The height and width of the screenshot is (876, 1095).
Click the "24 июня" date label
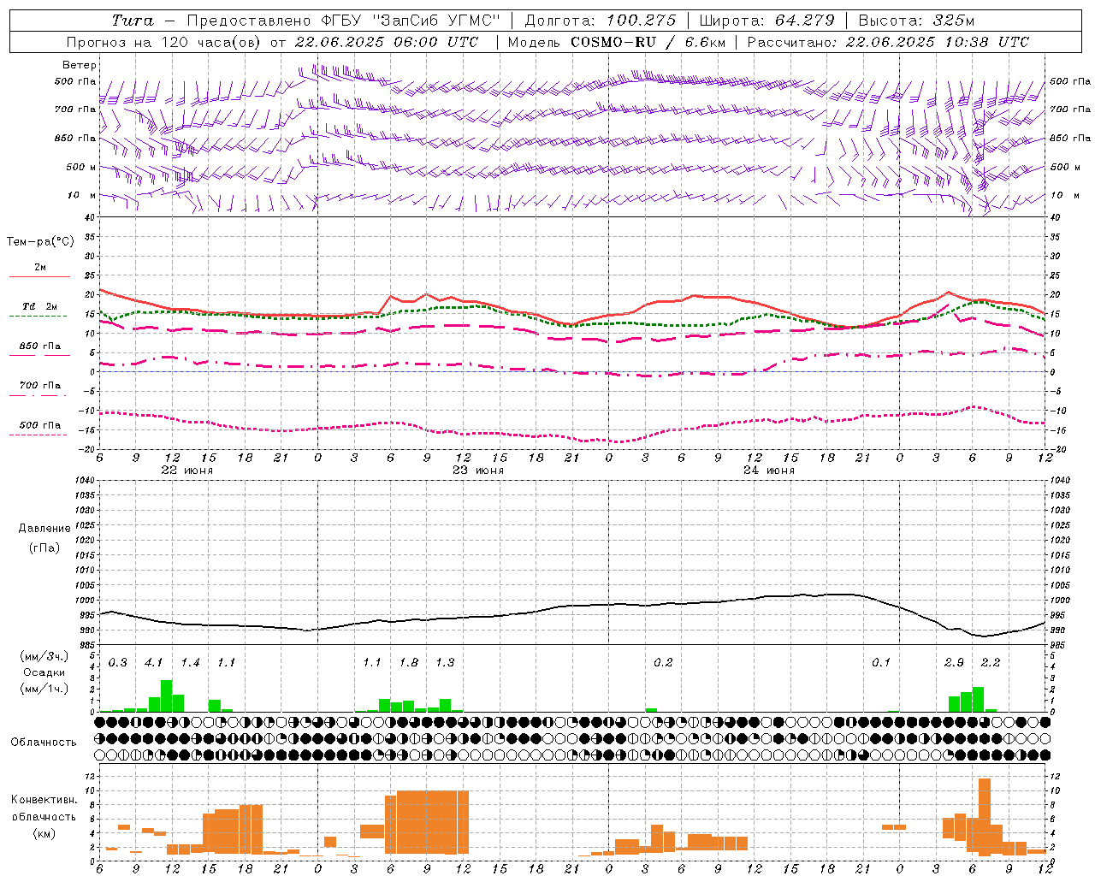coord(768,471)
